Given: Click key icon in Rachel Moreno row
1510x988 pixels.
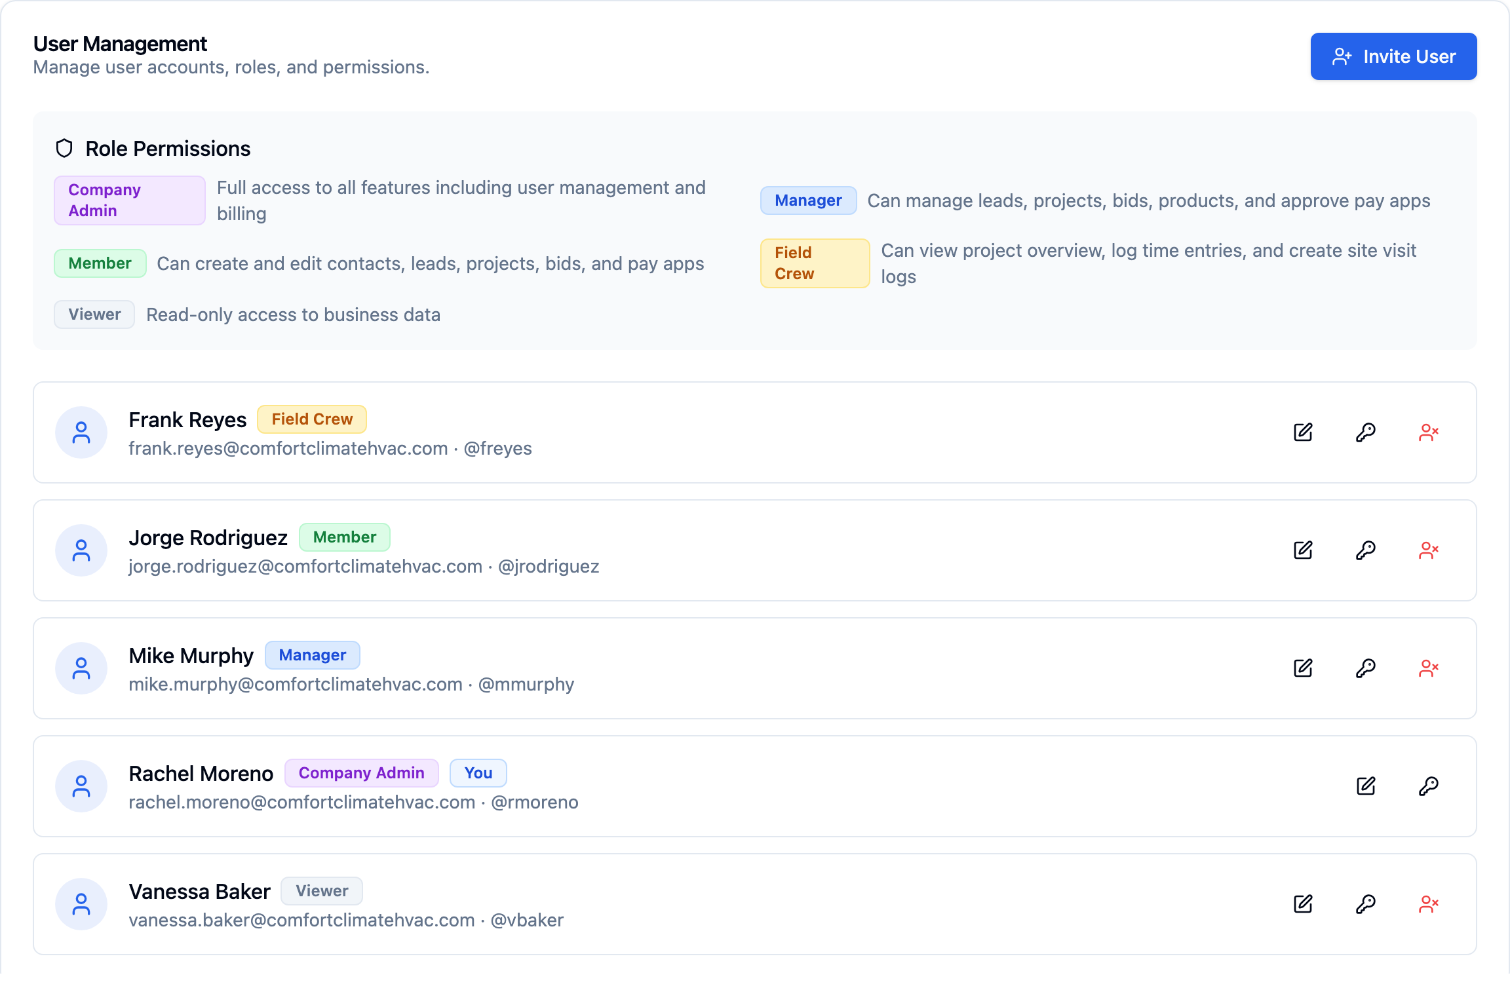Looking at the screenshot, I should coord(1429,786).
